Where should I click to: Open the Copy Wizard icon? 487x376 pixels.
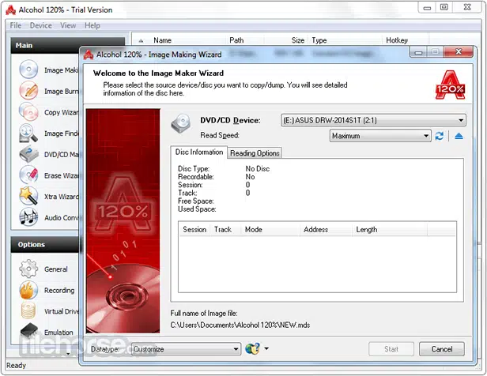pyautogui.click(x=28, y=111)
